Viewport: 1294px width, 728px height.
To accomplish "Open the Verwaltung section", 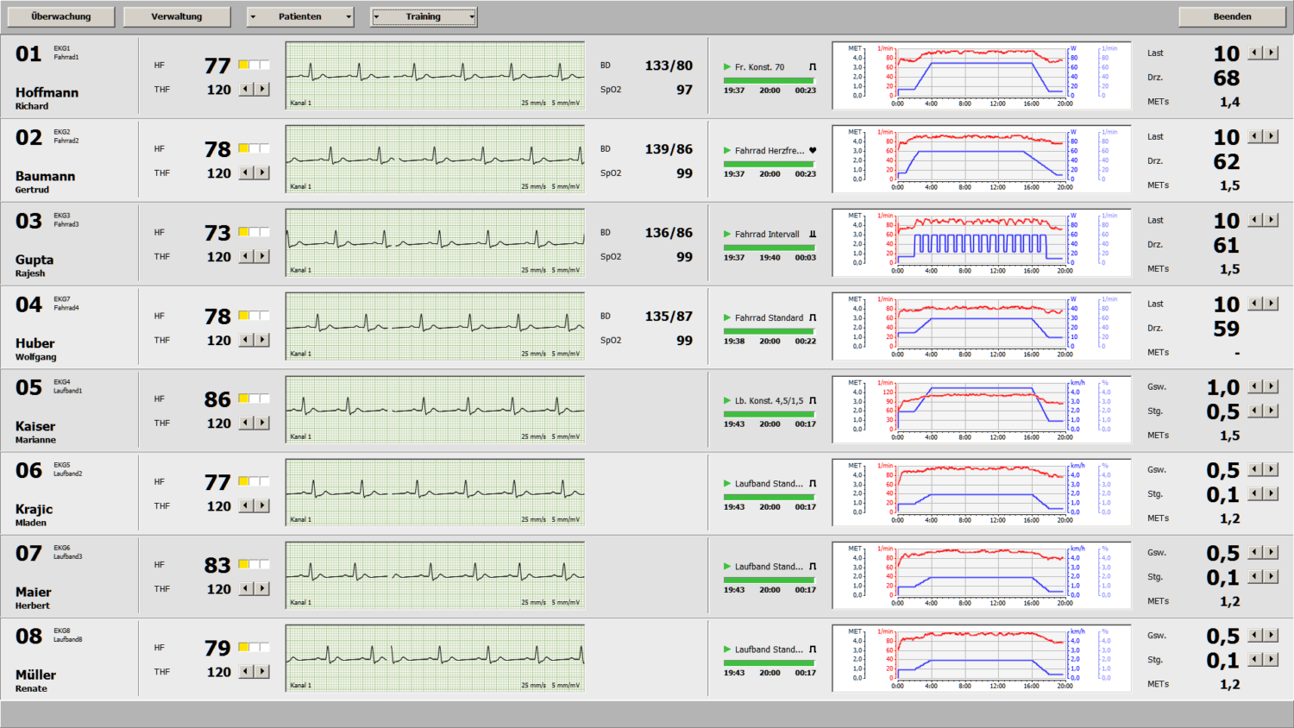I will click(177, 16).
